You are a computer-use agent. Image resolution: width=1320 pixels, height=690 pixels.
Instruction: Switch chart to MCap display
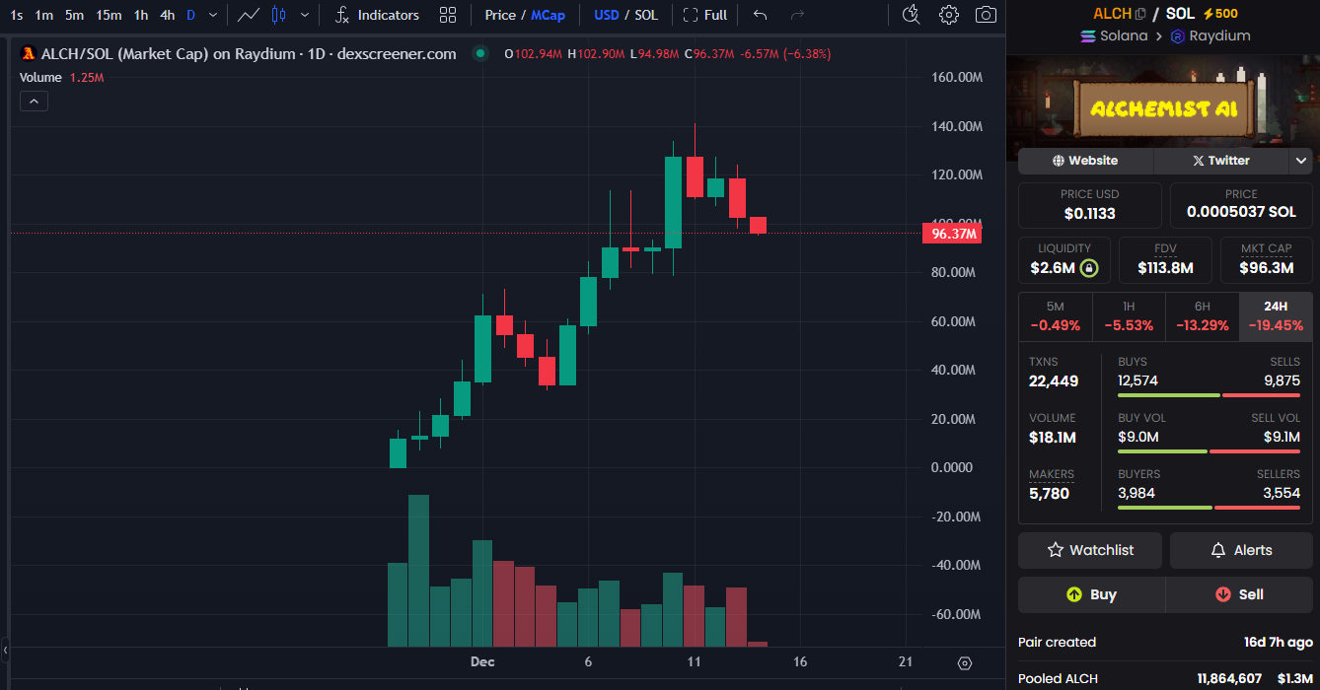[x=549, y=15]
